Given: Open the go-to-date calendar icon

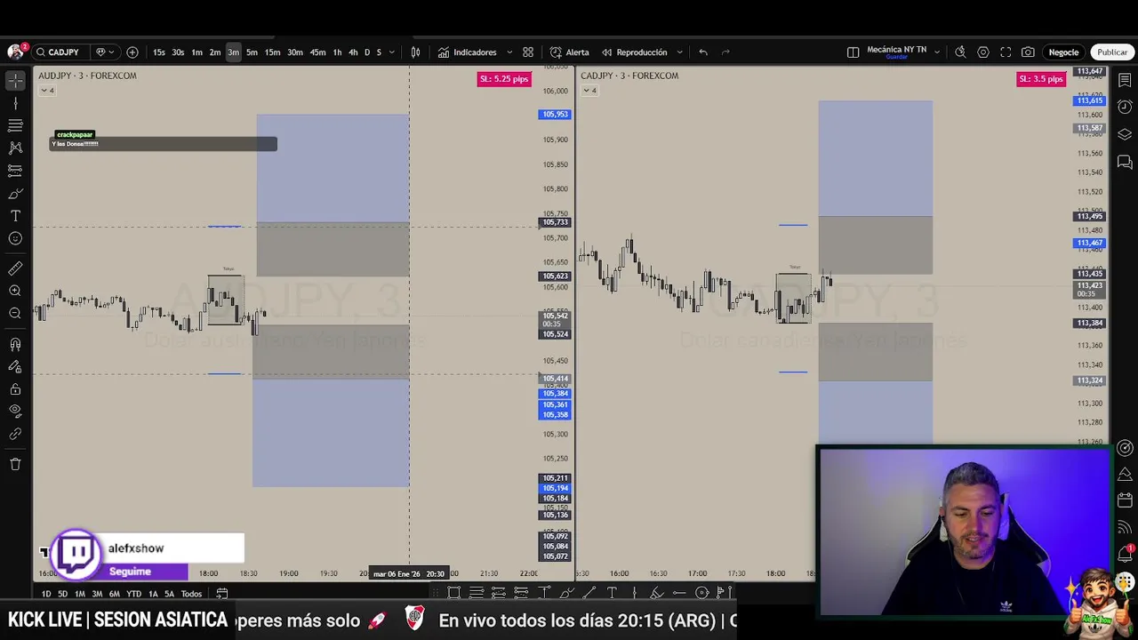Looking at the screenshot, I should (222, 594).
